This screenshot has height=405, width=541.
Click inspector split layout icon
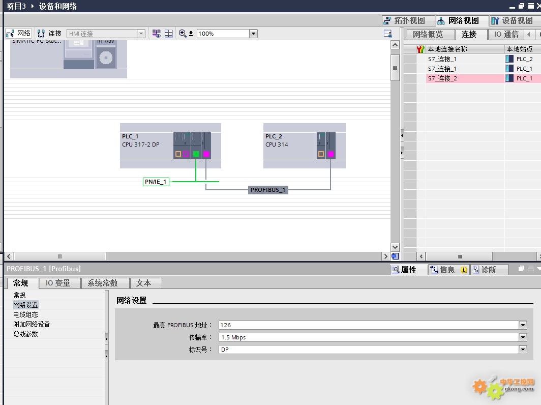click(530, 269)
